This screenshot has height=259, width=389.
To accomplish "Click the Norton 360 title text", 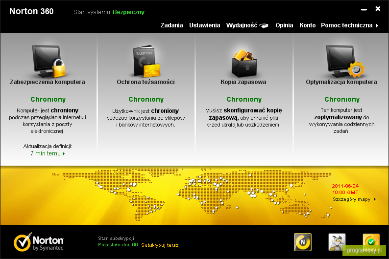I will (x=31, y=11).
